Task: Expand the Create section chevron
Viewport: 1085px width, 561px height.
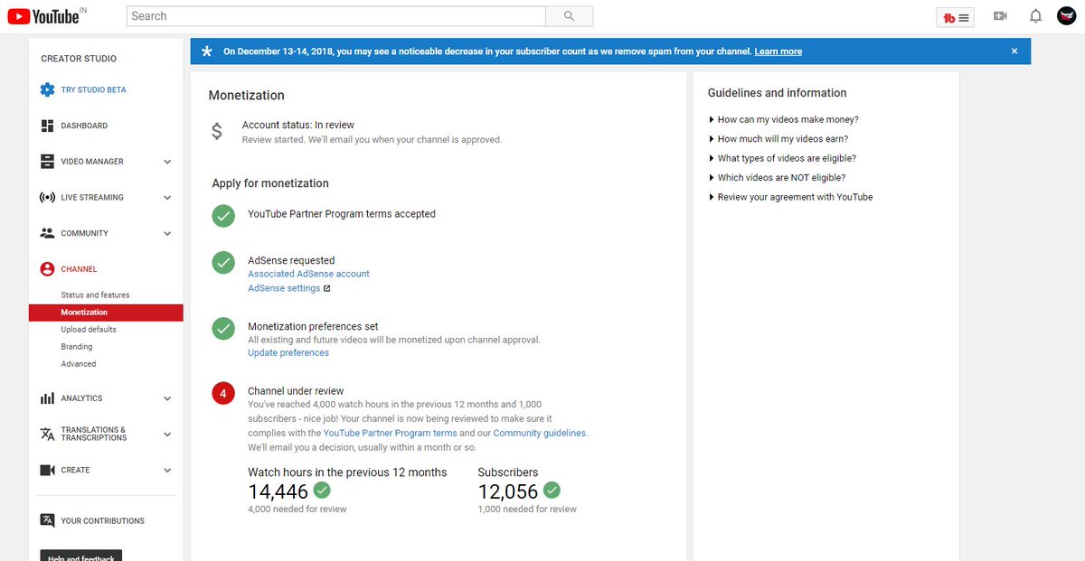Action: 167,470
